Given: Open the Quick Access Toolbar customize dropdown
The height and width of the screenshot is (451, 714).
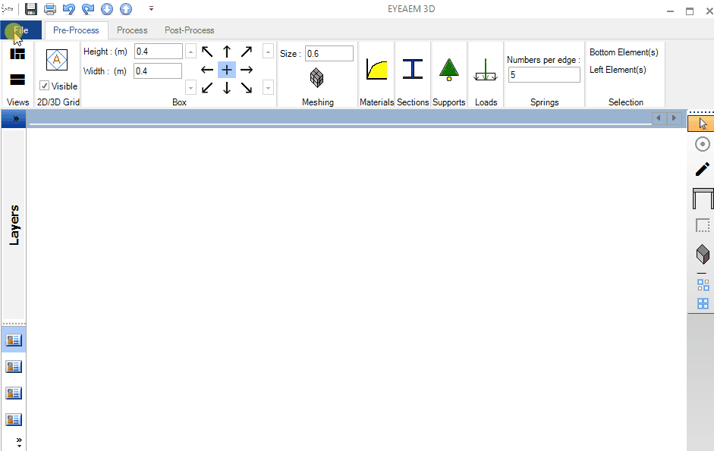Looking at the screenshot, I should pyautogui.click(x=151, y=9).
